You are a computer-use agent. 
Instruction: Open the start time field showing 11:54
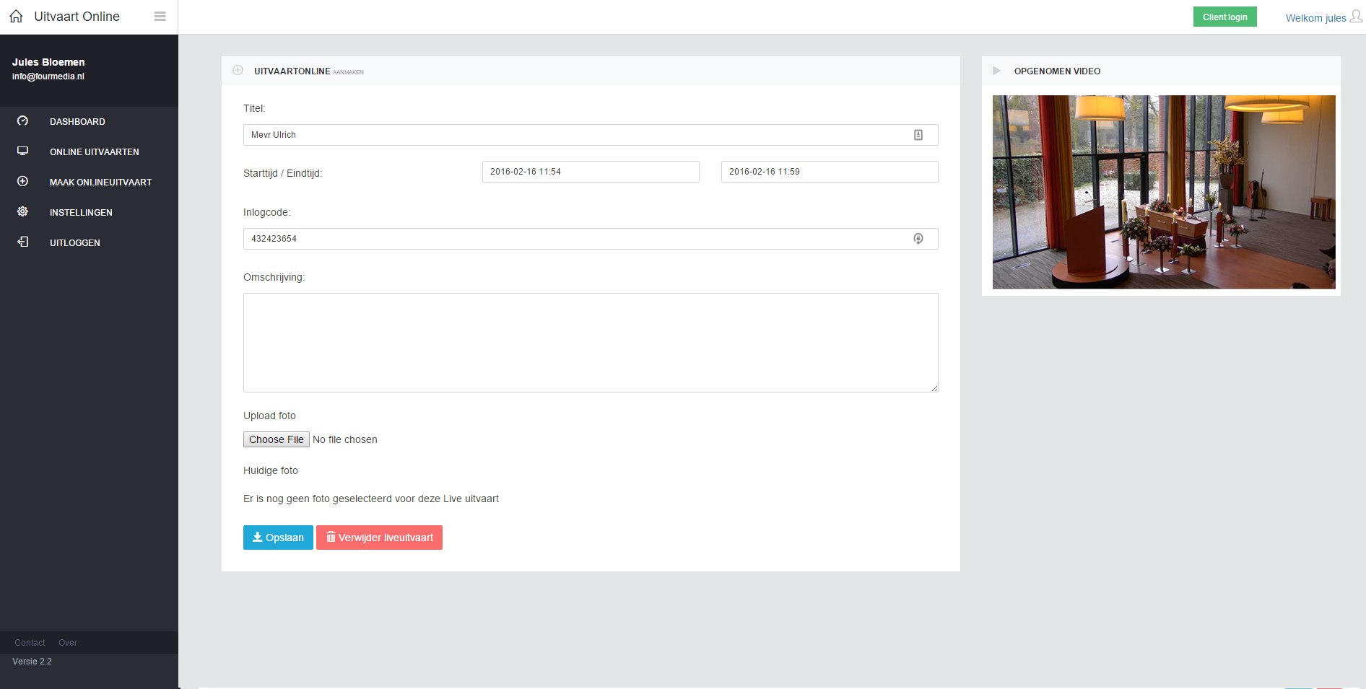pos(590,172)
